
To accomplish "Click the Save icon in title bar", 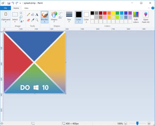I will (9, 3).
